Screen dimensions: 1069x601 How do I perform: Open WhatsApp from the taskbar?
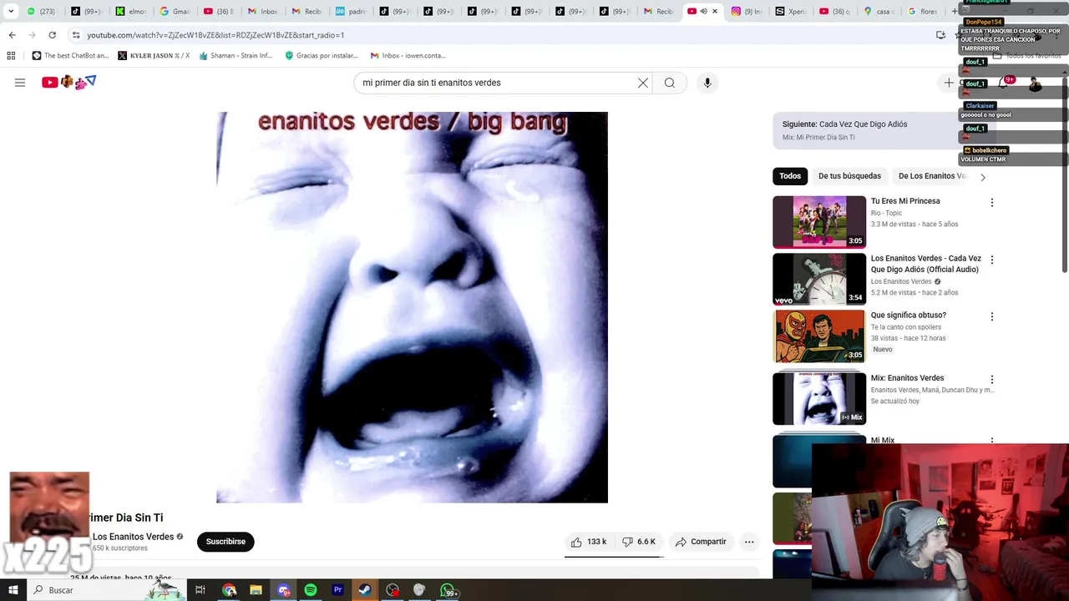coord(448,590)
